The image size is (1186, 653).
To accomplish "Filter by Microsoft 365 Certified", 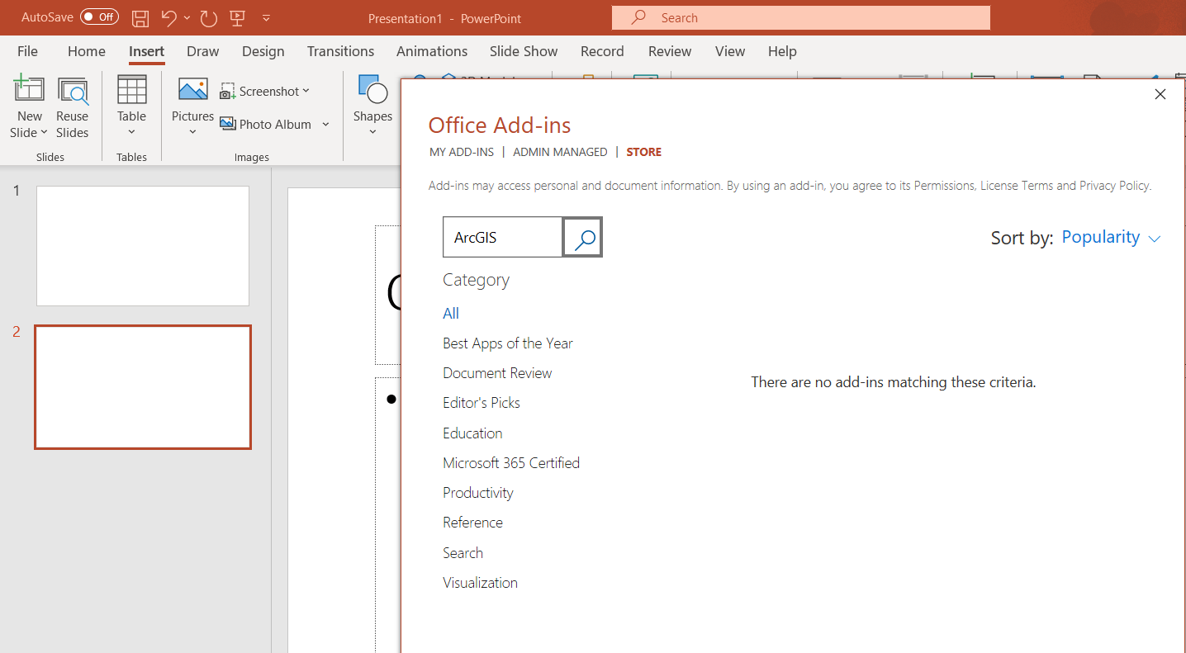I will 511,463.
